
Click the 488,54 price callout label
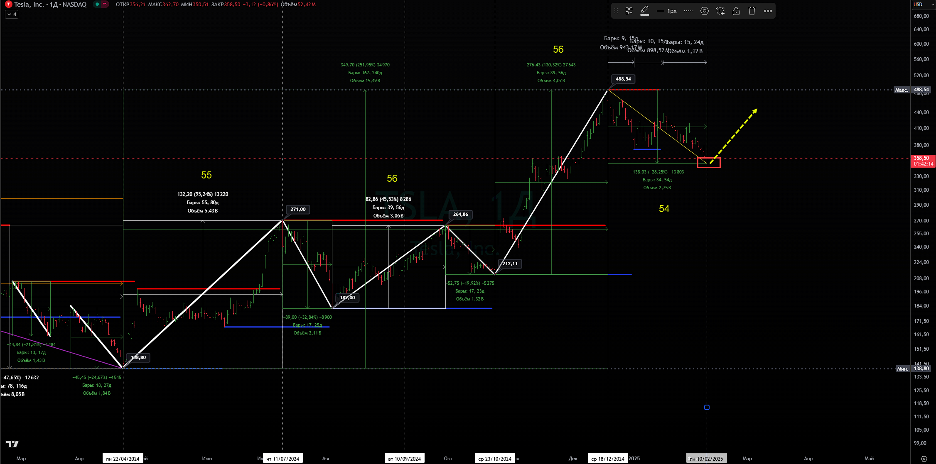623,79
